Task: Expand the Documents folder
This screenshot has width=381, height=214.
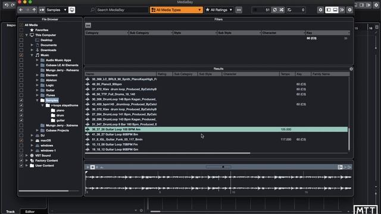Action: point(32,45)
